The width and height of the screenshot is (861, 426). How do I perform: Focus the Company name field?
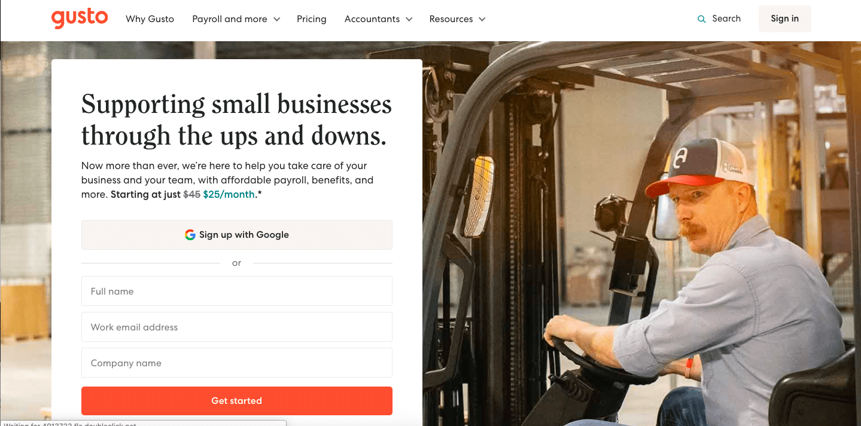(x=237, y=363)
